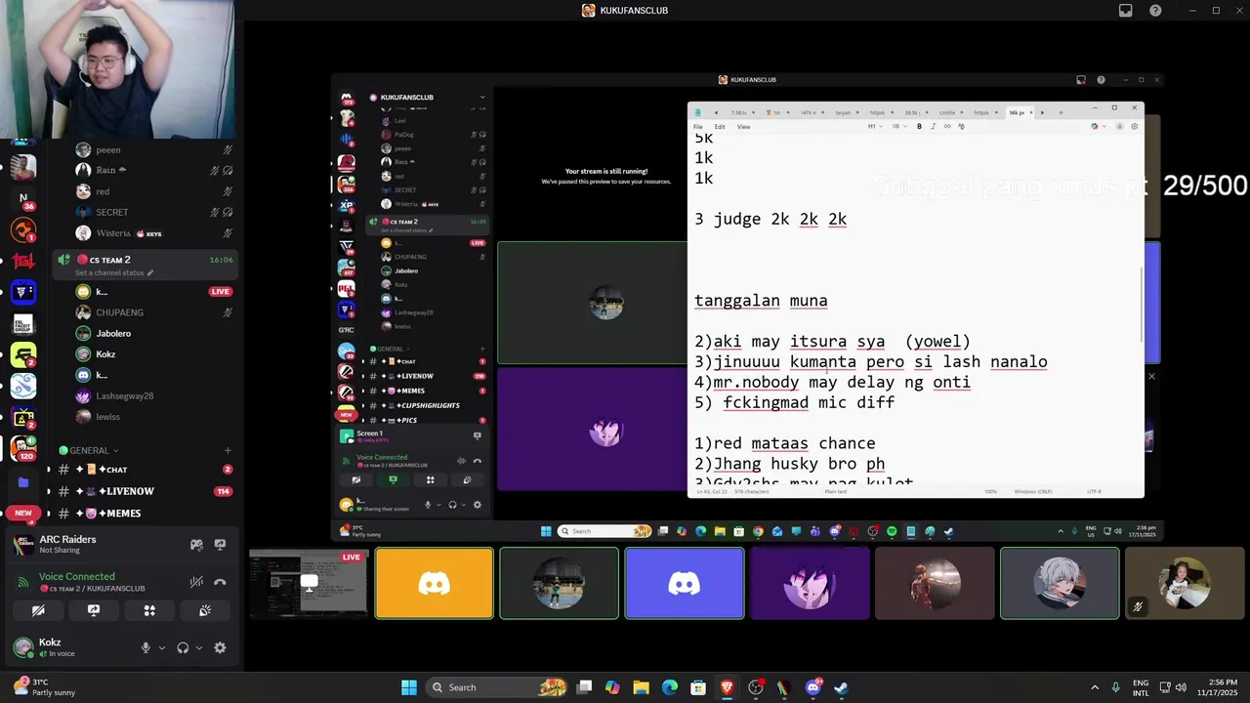Turn on camera in voice controls

click(38, 610)
